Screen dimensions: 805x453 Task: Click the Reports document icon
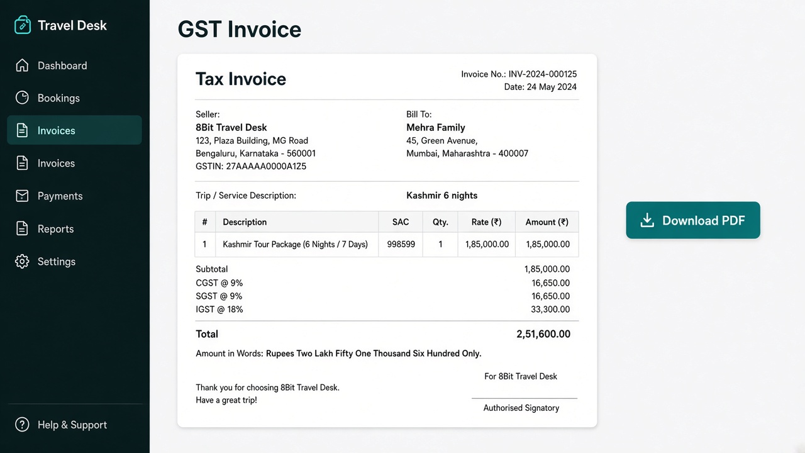(22, 228)
